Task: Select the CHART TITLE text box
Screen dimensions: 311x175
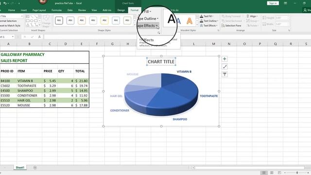Action: click(161, 62)
